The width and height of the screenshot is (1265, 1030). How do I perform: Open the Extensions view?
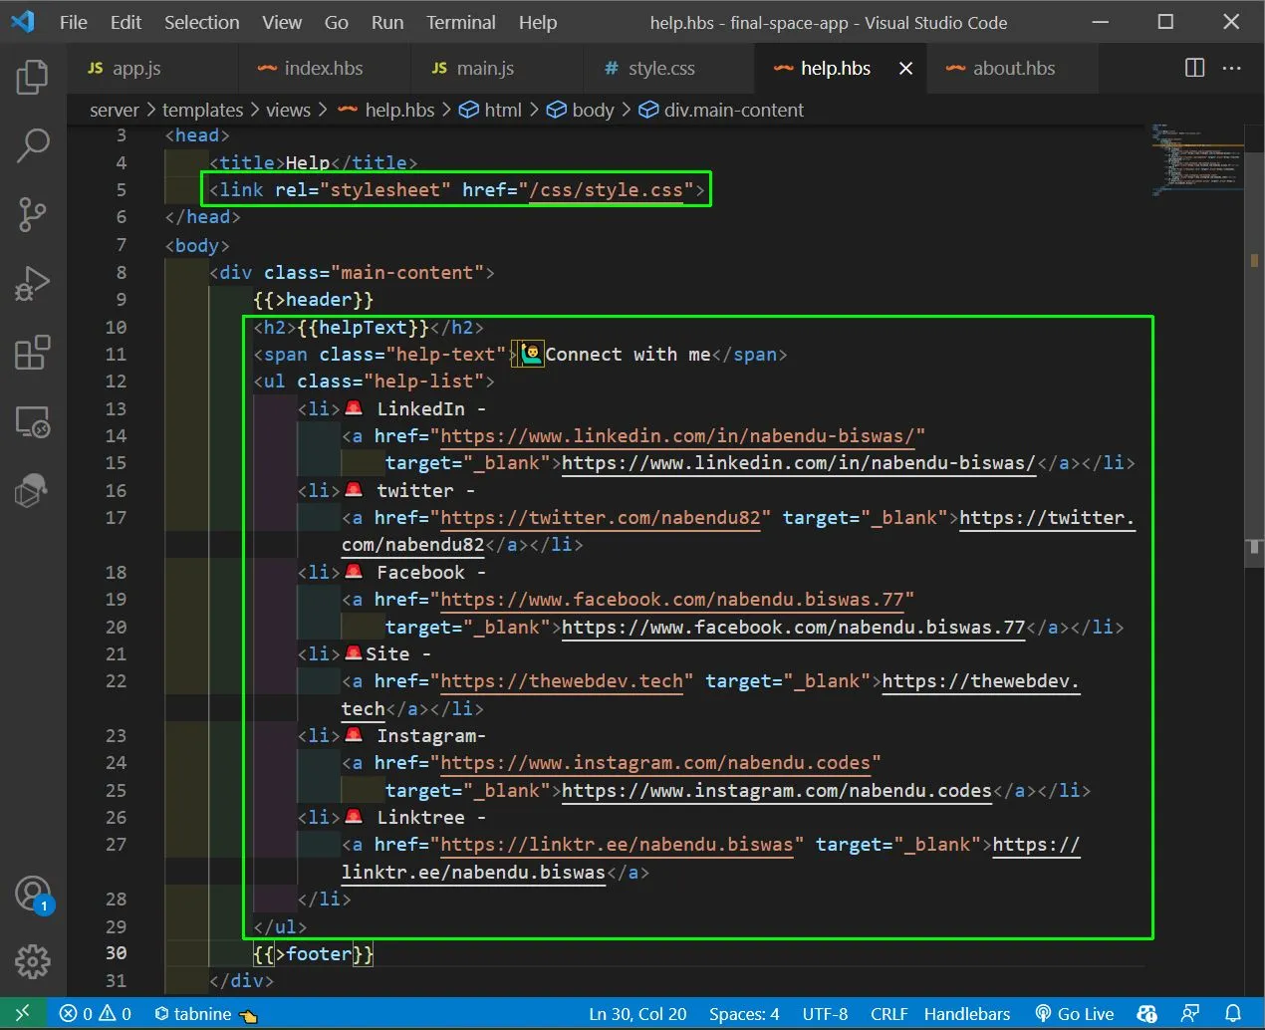(x=32, y=353)
